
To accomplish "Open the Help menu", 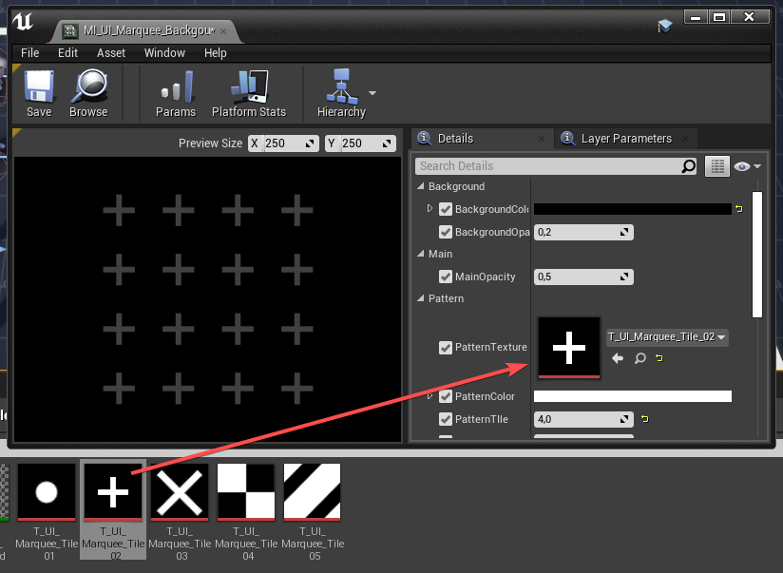I will pyautogui.click(x=215, y=53).
